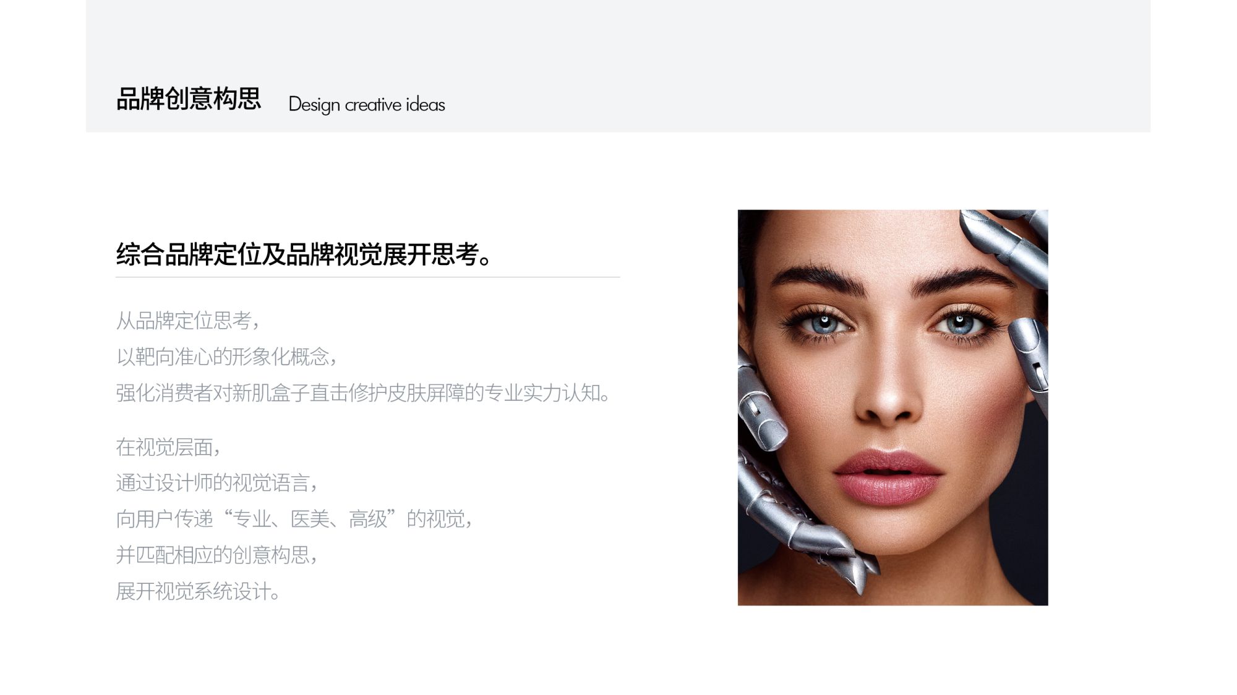
Task: Click the woman's face photo
Action: (892, 407)
